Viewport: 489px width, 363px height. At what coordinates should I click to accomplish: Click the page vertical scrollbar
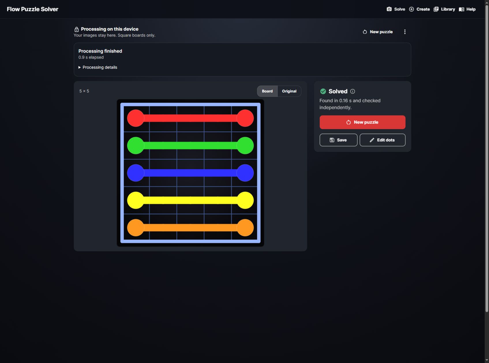487,158
